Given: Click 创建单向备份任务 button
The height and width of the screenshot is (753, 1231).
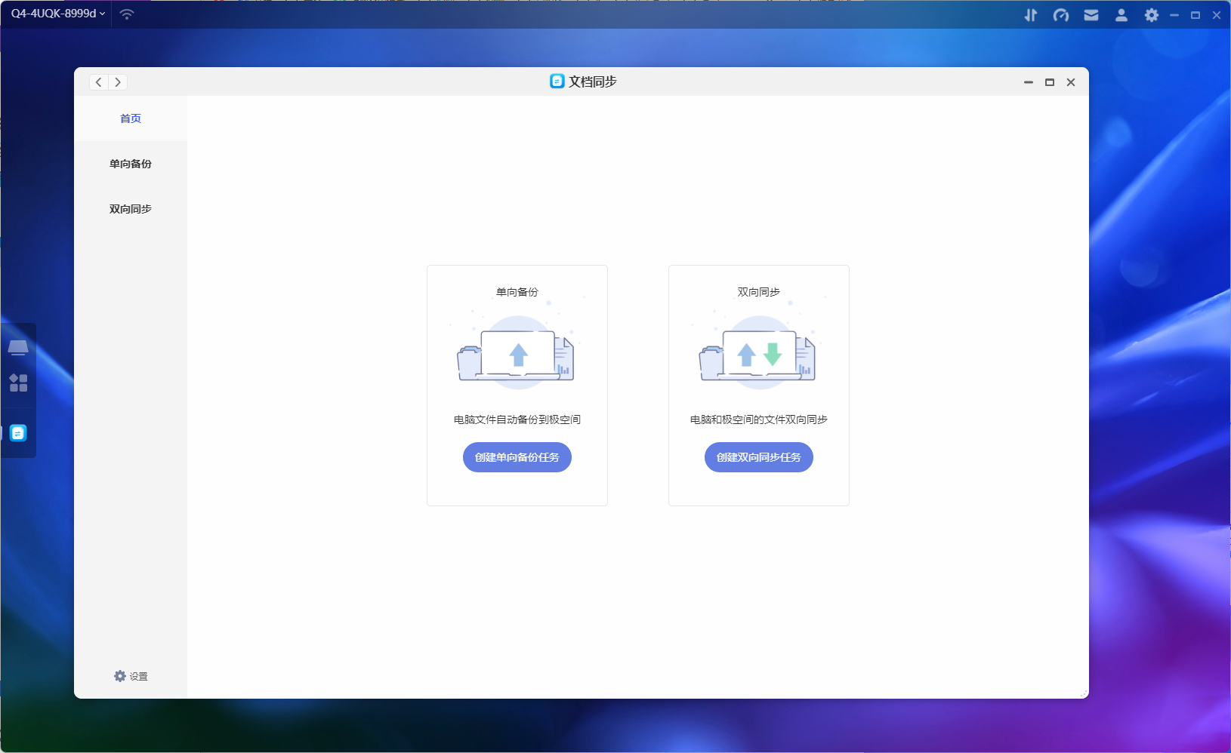Looking at the screenshot, I should [517, 457].
